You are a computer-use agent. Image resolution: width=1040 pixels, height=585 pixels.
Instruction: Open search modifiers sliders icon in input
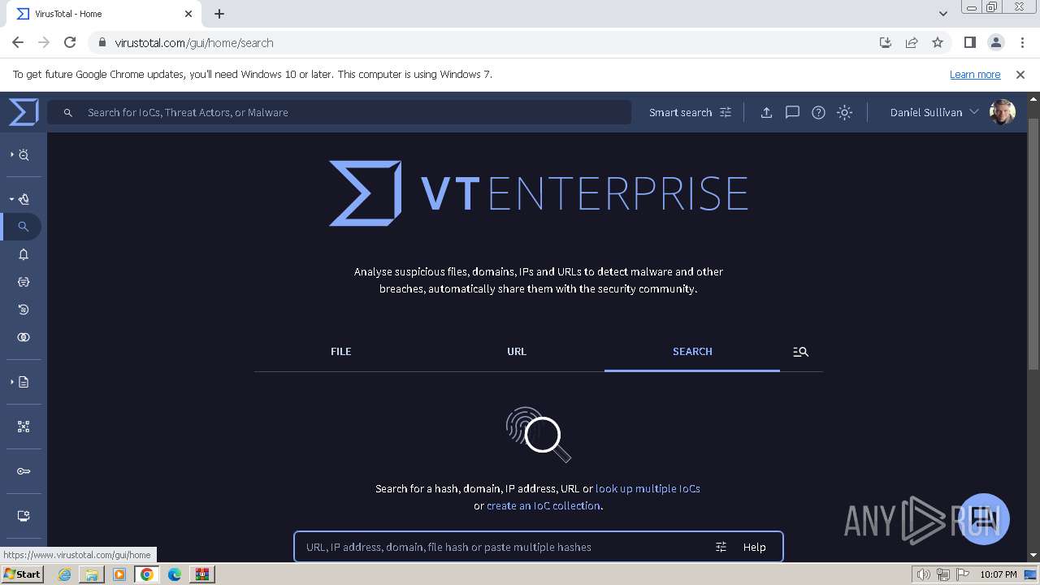[x=721, y=547]
